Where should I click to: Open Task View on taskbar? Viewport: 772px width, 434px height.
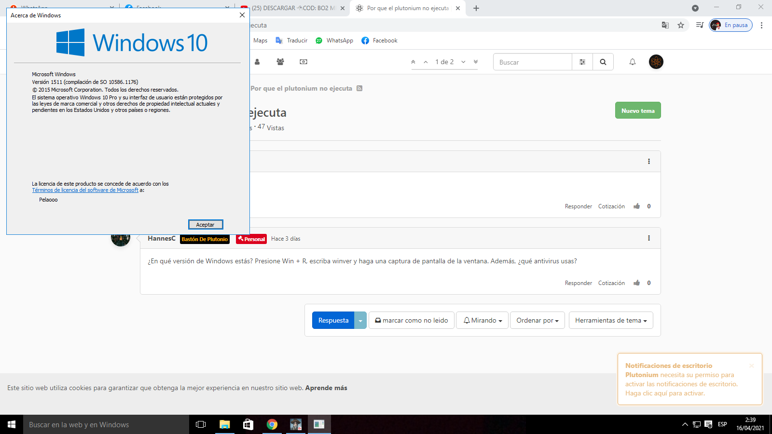[x=201, y=424]
